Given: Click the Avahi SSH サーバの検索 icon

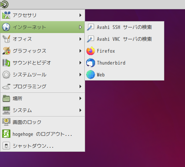Looking at the screenshot, I should tap(90, 27).
